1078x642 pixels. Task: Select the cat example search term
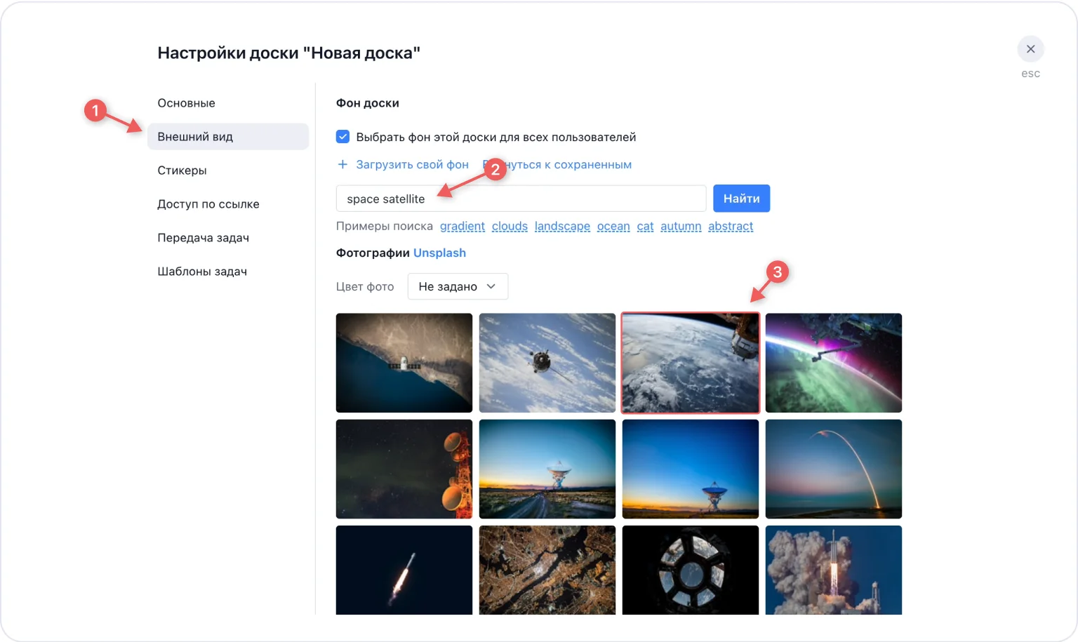point(644,226)
